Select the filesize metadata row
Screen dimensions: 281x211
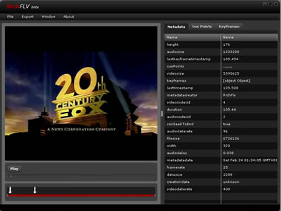point(221,138)
